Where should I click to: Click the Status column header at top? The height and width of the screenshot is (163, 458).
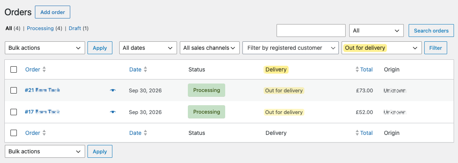(x=197, y=69)
